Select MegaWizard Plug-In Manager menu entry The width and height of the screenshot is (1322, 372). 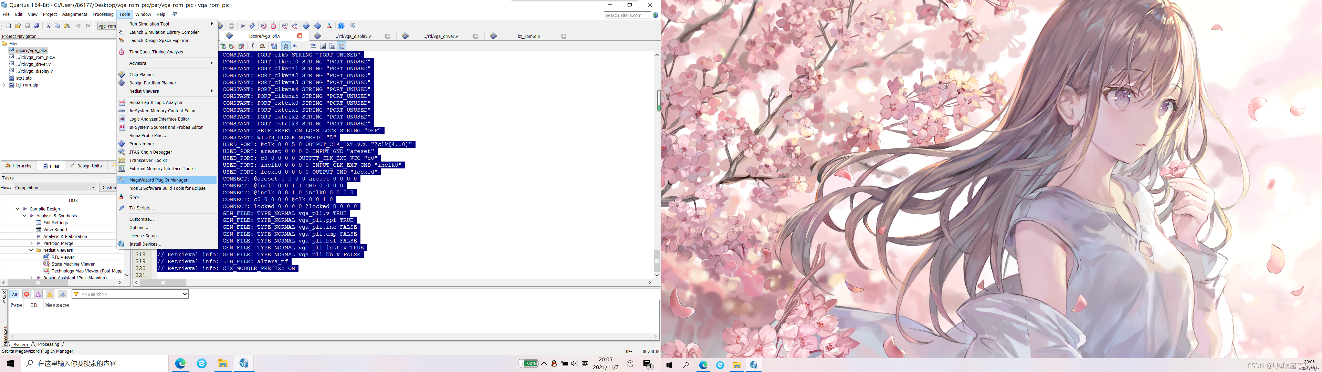click(x=158, y=180)
